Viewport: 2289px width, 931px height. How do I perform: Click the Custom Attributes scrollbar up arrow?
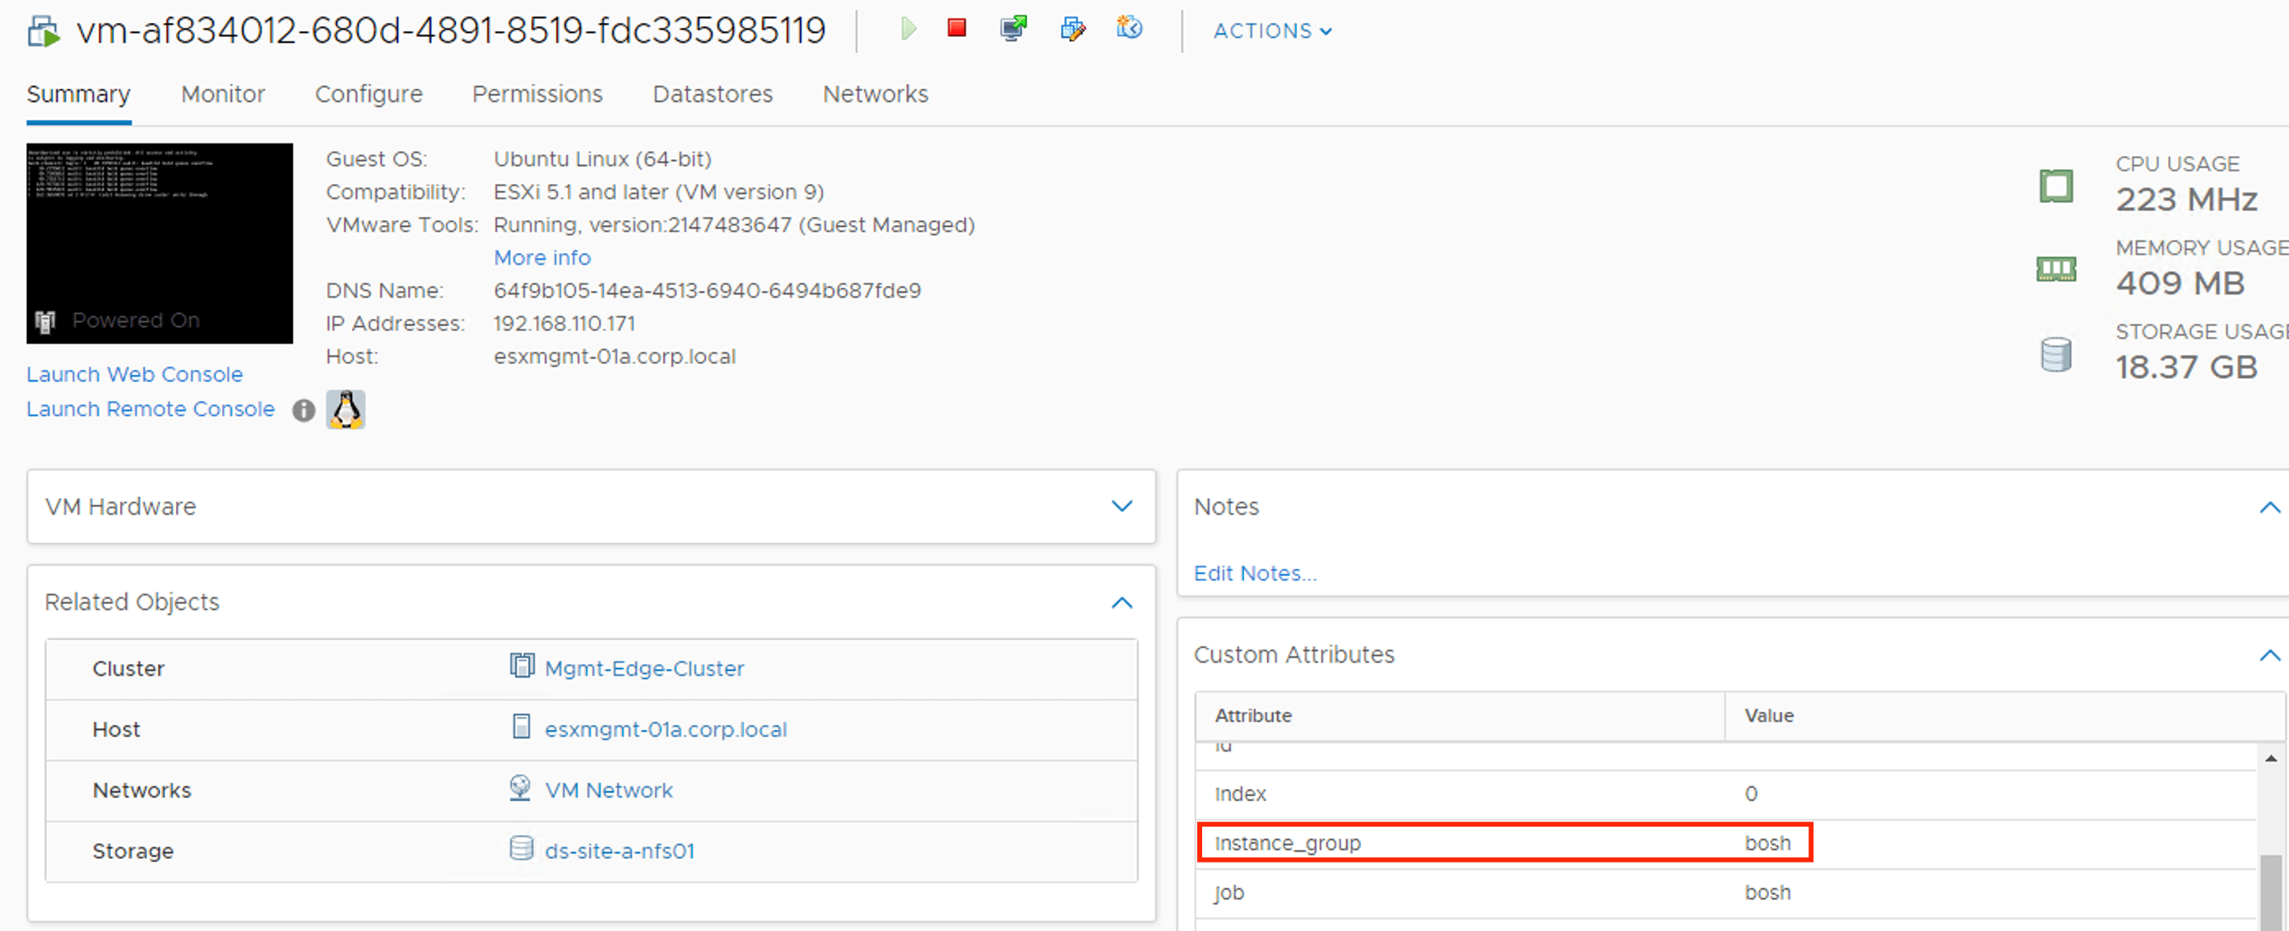[2270, 757]
